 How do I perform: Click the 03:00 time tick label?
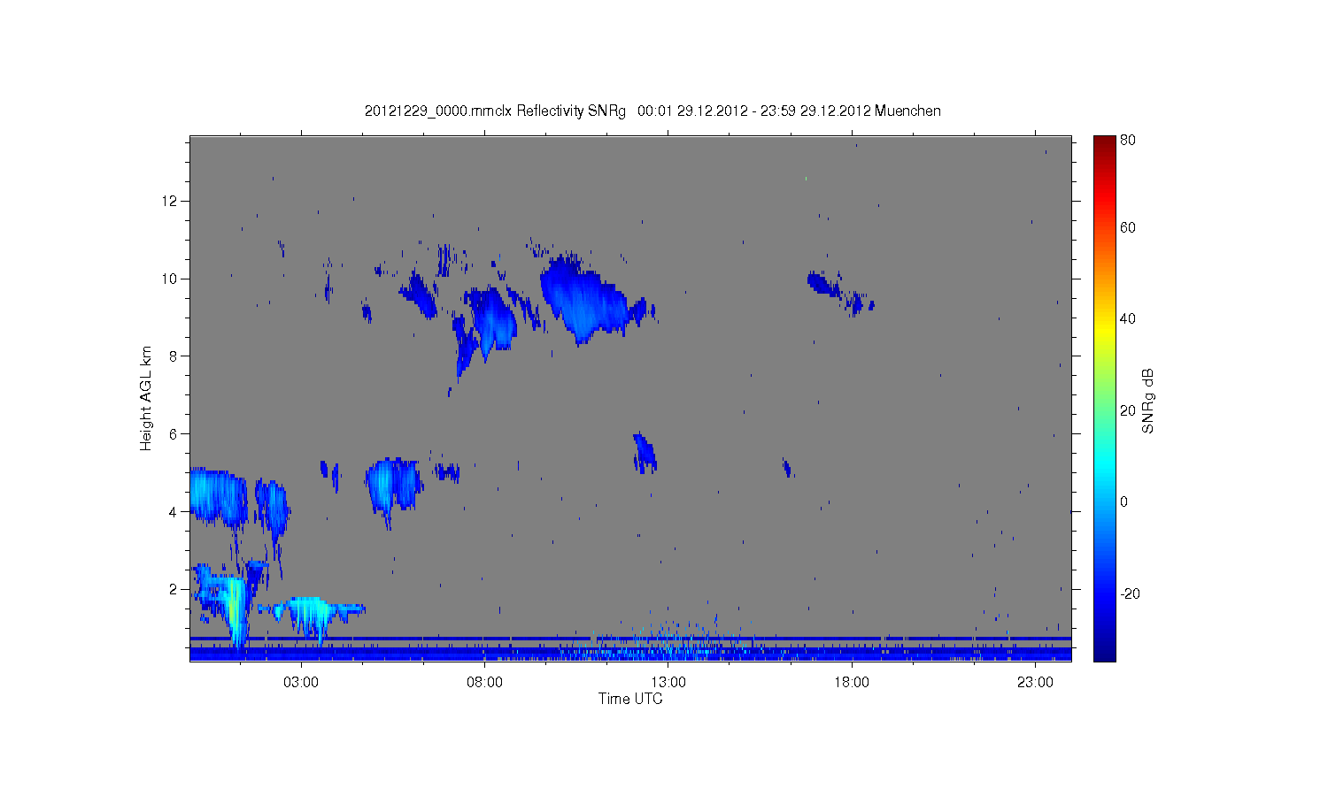point(301,683)
